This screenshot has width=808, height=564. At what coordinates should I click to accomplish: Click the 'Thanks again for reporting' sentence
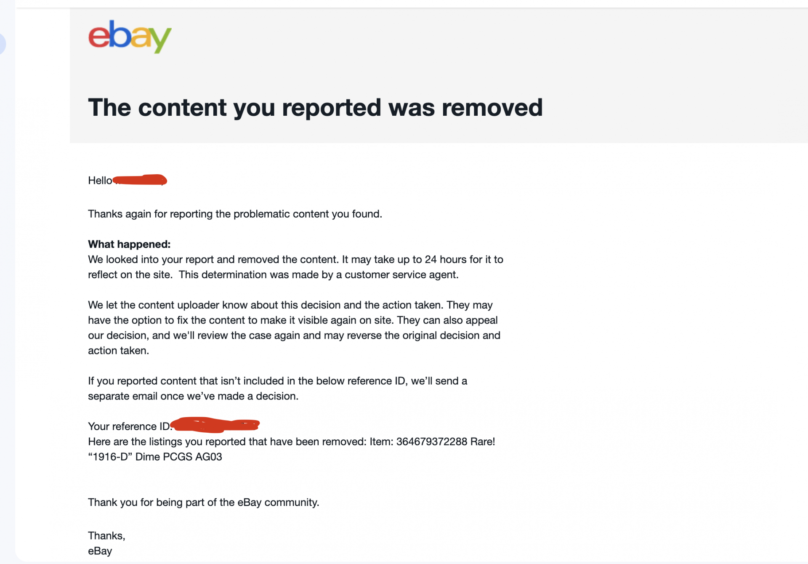[x=235, y=214]
